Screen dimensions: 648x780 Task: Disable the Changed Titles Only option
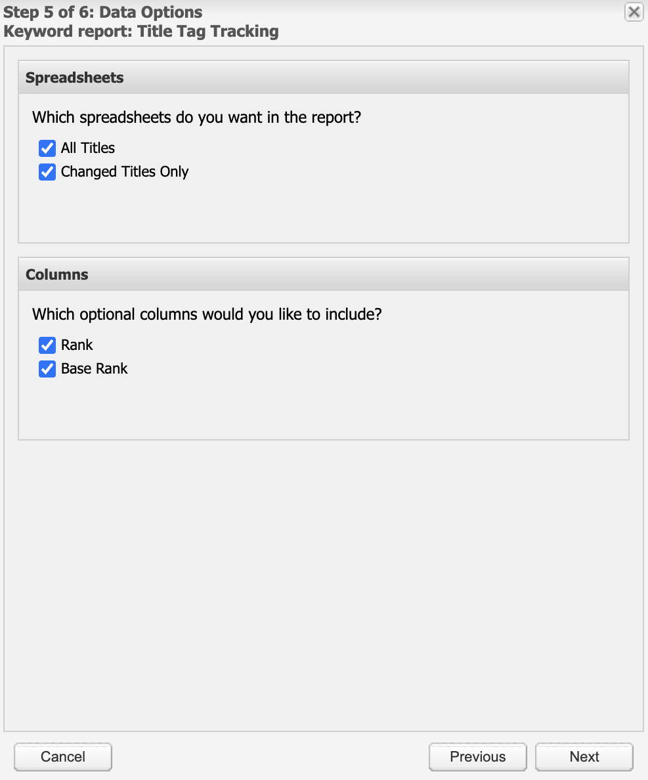pyautogui.click(x=47, y=171)
